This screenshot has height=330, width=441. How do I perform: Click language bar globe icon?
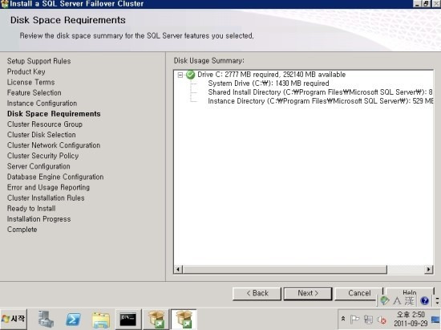click(x=384, y=301)
